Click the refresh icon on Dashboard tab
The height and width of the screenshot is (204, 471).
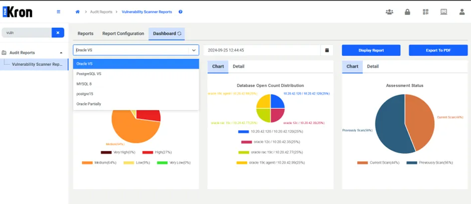pos(179,34)
